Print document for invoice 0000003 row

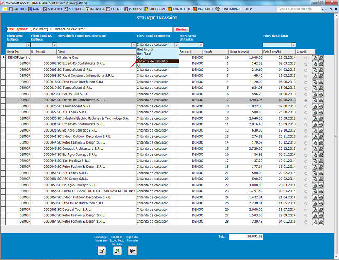coord(321,70)
